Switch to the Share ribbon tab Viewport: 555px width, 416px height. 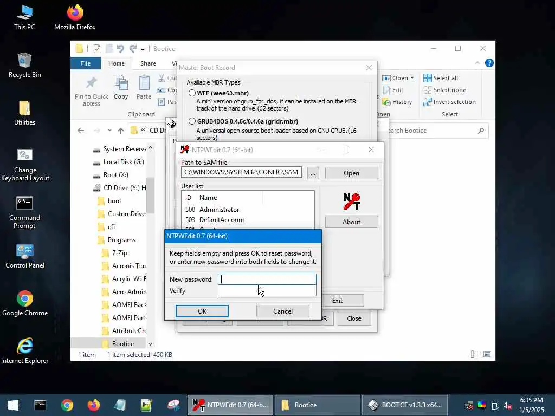pyautogui.click(x=148, y=63)
